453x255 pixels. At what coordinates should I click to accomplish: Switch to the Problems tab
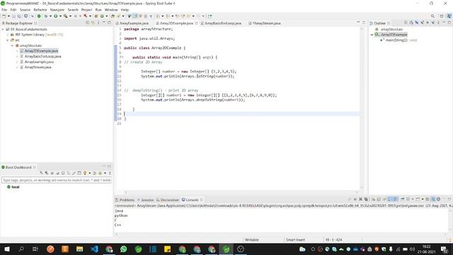pyautogui.click(x=125, y=200)
